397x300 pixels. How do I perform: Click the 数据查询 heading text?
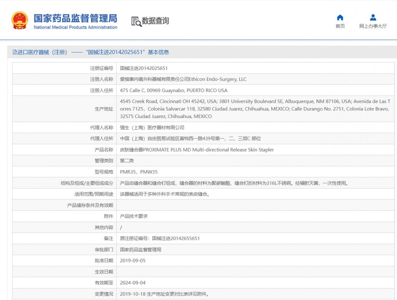[155, 21]
